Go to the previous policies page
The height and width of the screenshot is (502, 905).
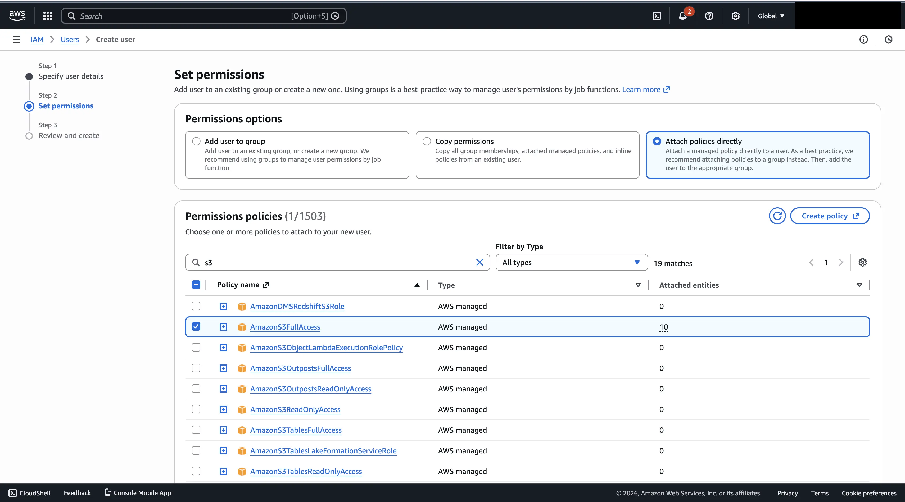[811, 262]
